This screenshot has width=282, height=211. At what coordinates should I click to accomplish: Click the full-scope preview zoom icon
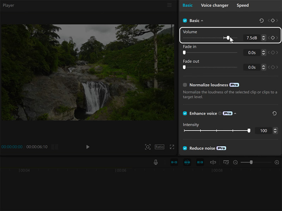coord(148,147)
